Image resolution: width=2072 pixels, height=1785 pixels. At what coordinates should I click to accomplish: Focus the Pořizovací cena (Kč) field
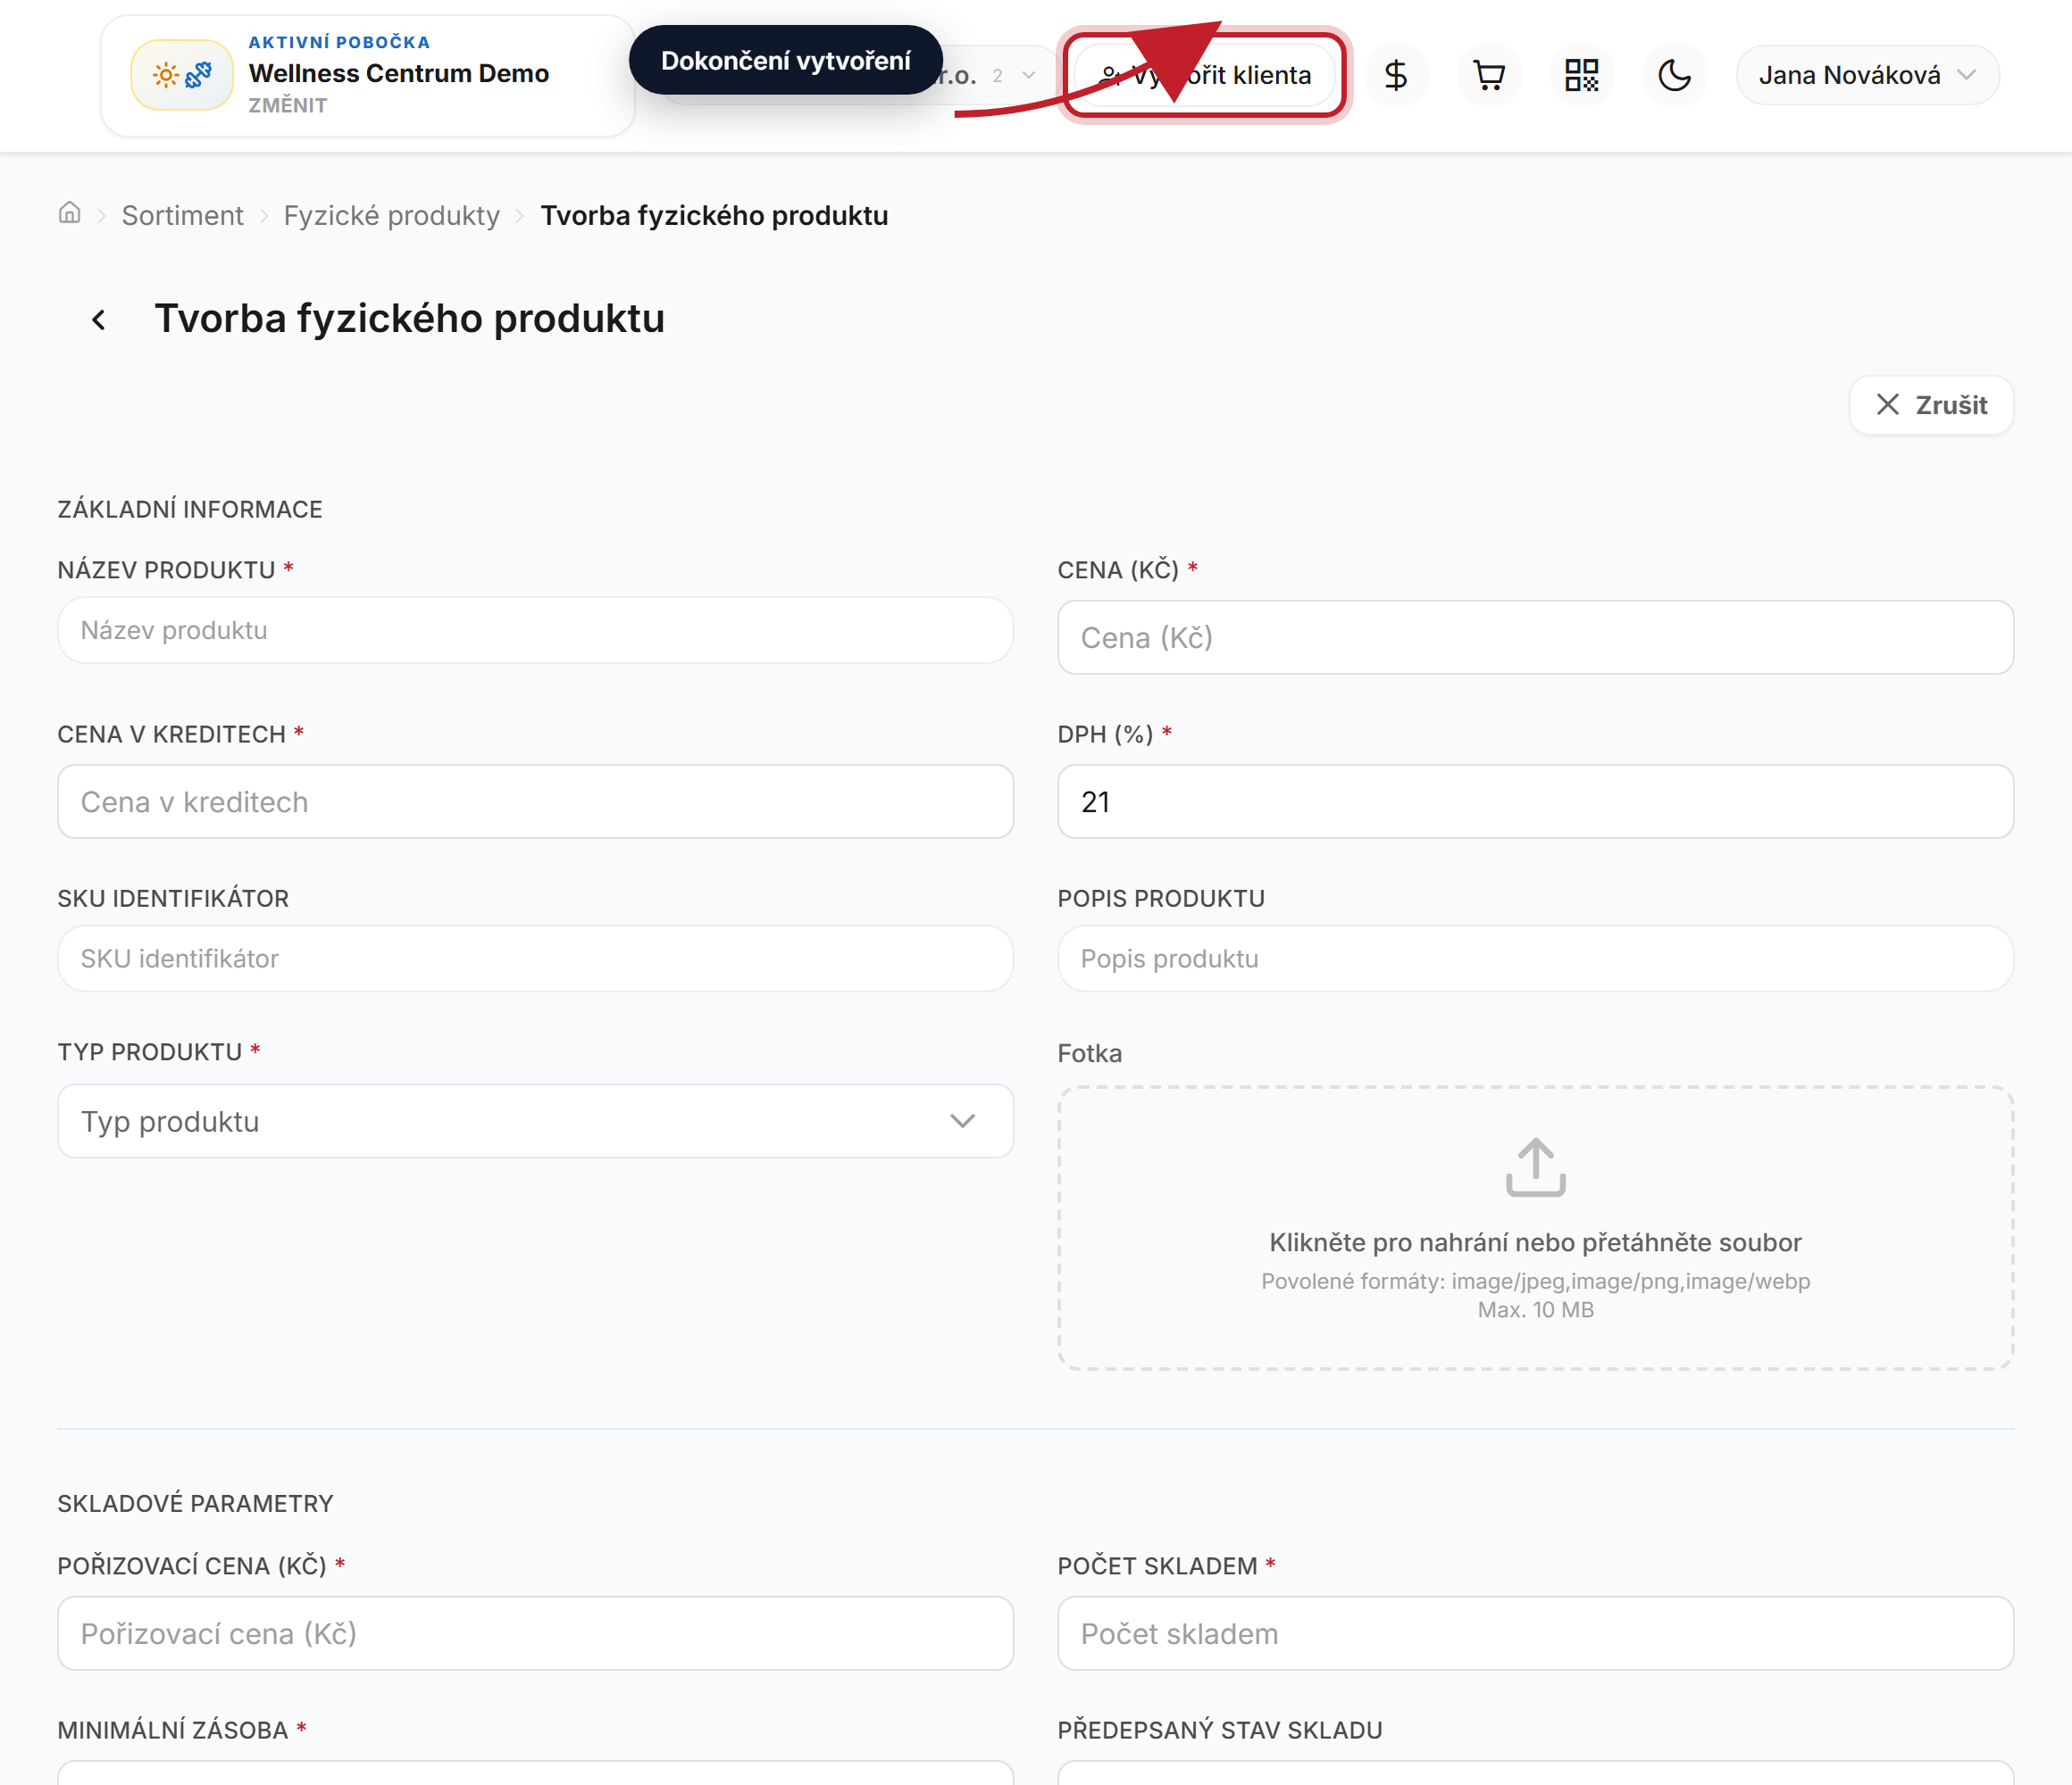tap(535, 1633)
